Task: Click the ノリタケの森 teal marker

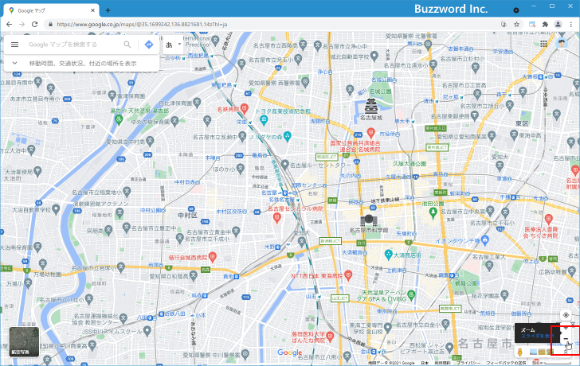Action: tap(288, 136)
